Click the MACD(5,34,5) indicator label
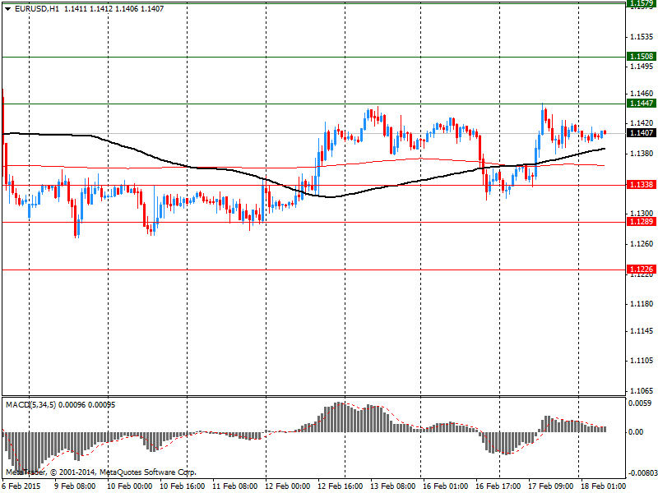The width and height of the screenshot is (658, 493). pos(31,405)
